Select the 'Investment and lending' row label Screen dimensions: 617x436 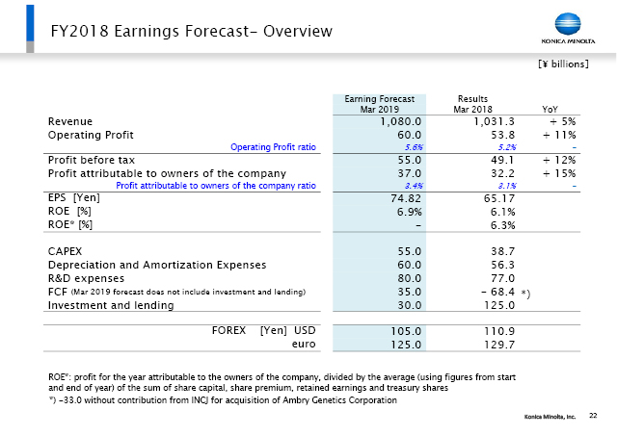tap(111, 305)
